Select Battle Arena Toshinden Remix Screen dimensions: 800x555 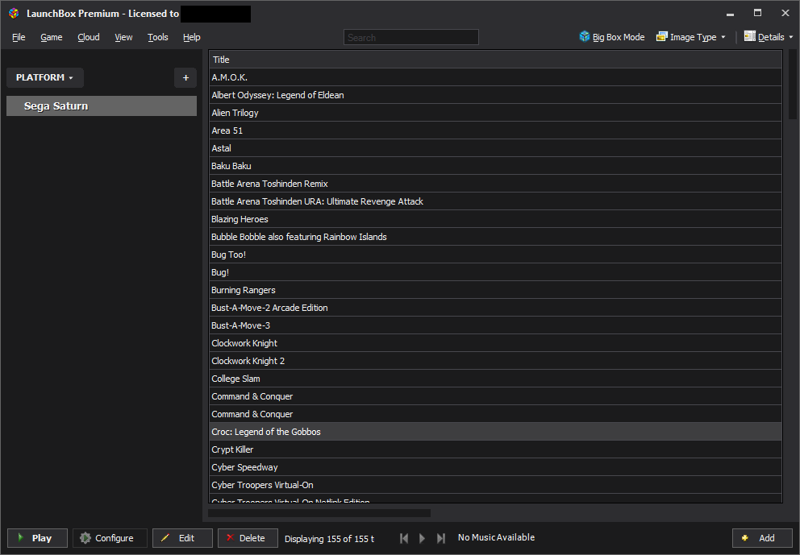click(495, 184)
